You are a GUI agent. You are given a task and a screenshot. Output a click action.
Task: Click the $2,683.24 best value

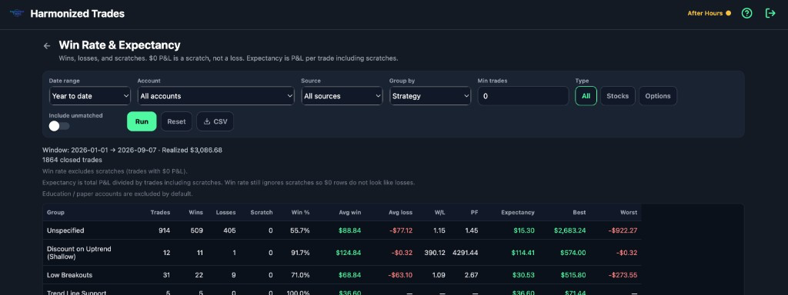(570, 230)
